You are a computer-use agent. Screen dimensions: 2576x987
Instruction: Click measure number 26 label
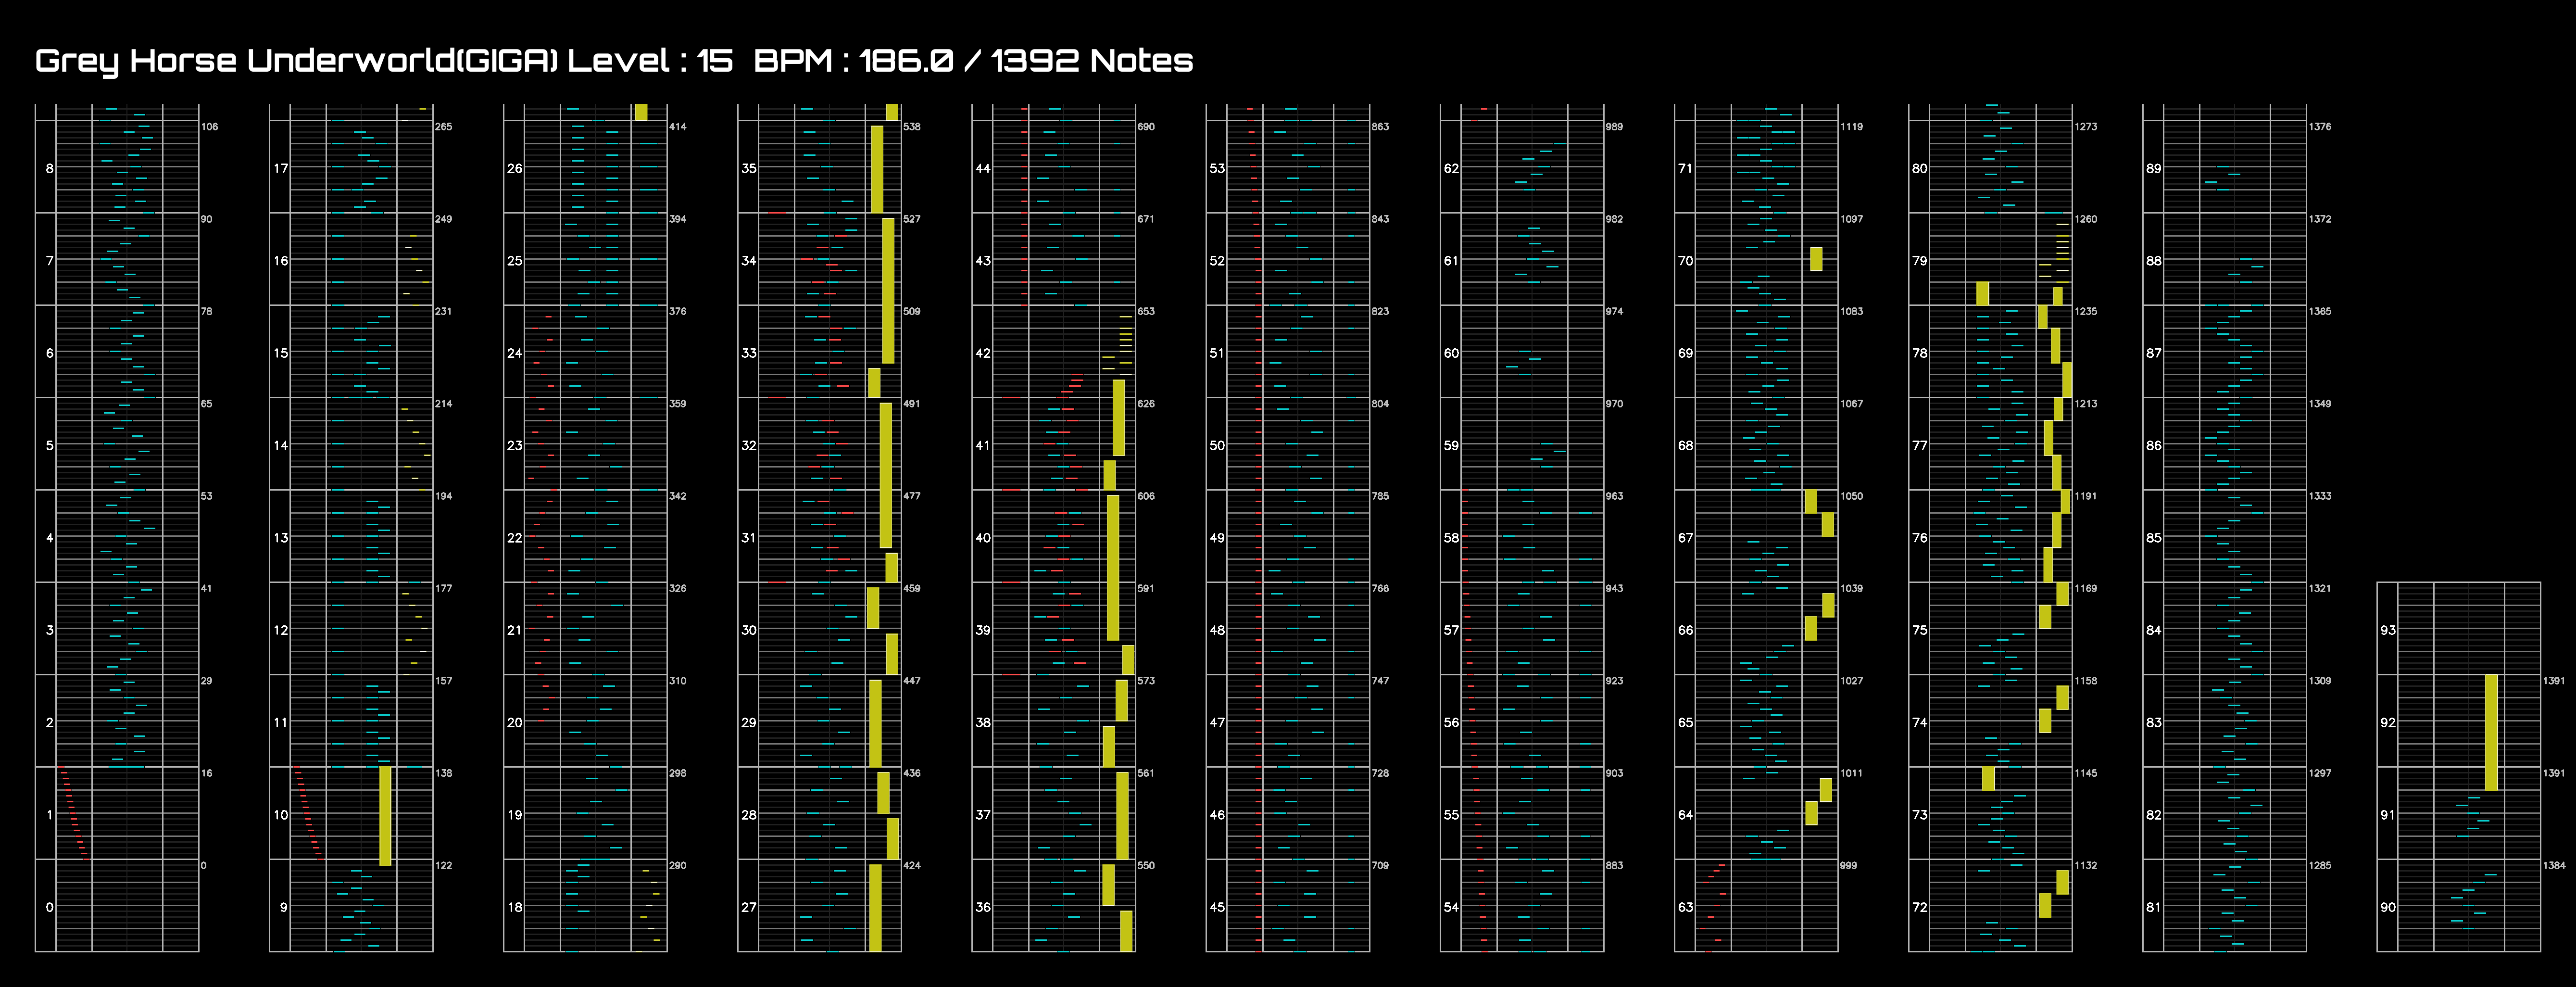(515, 168)
